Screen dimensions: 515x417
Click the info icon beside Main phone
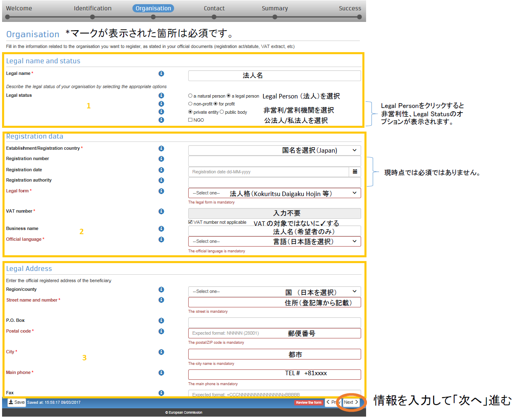click(161, 373)
